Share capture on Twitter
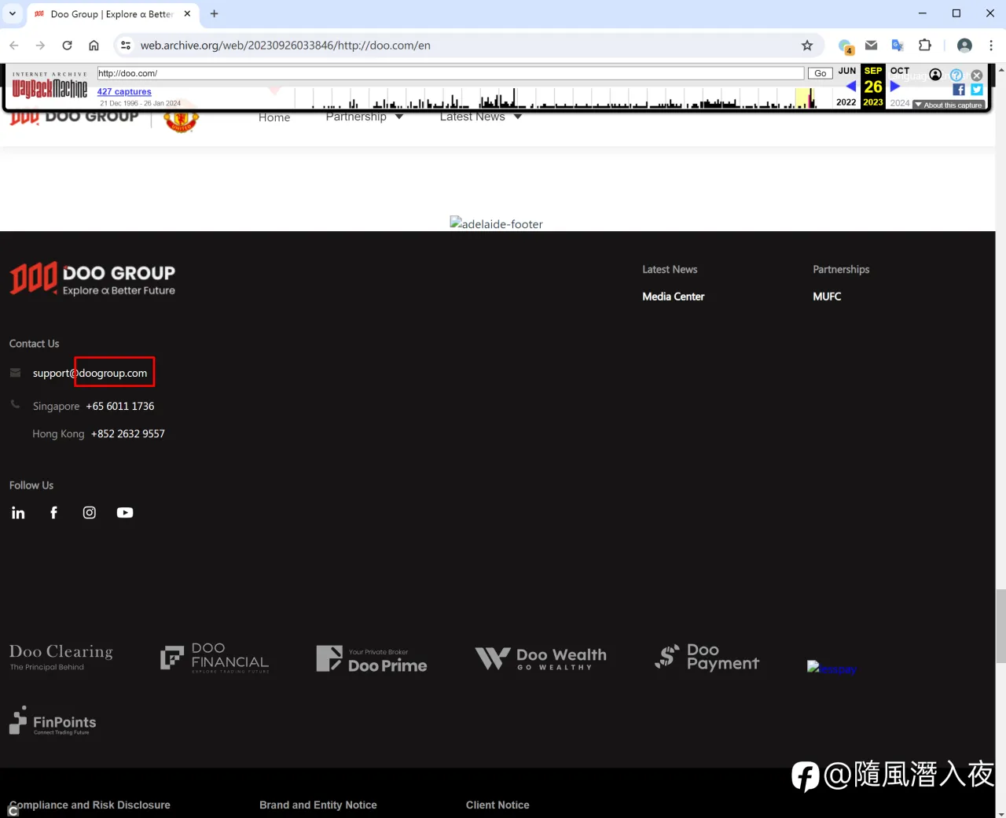 pos(977,90)
